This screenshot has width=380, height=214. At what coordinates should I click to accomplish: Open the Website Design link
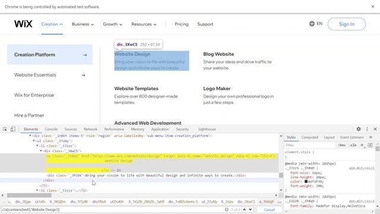tap(132, 54)
